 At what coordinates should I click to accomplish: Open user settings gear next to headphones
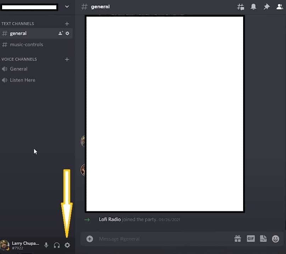pos(67,245)
